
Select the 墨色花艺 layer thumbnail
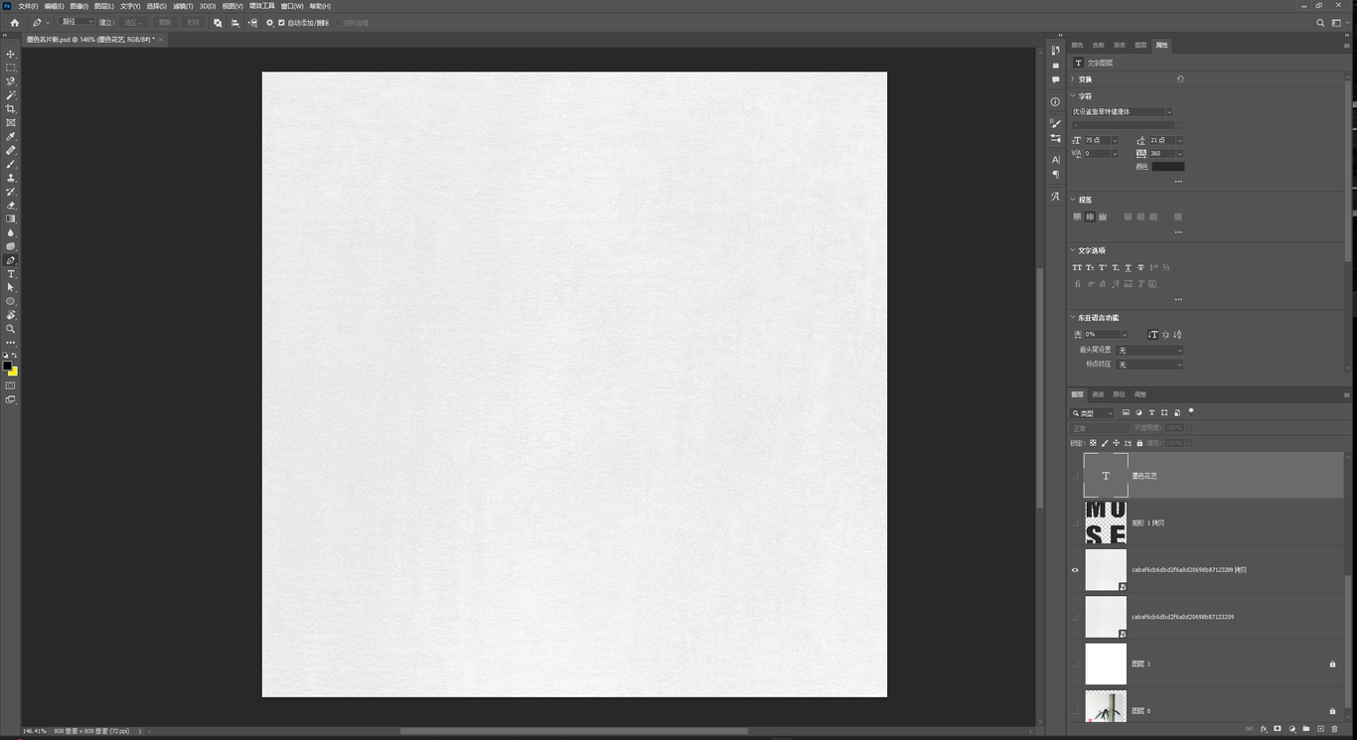click(1106, 476)
